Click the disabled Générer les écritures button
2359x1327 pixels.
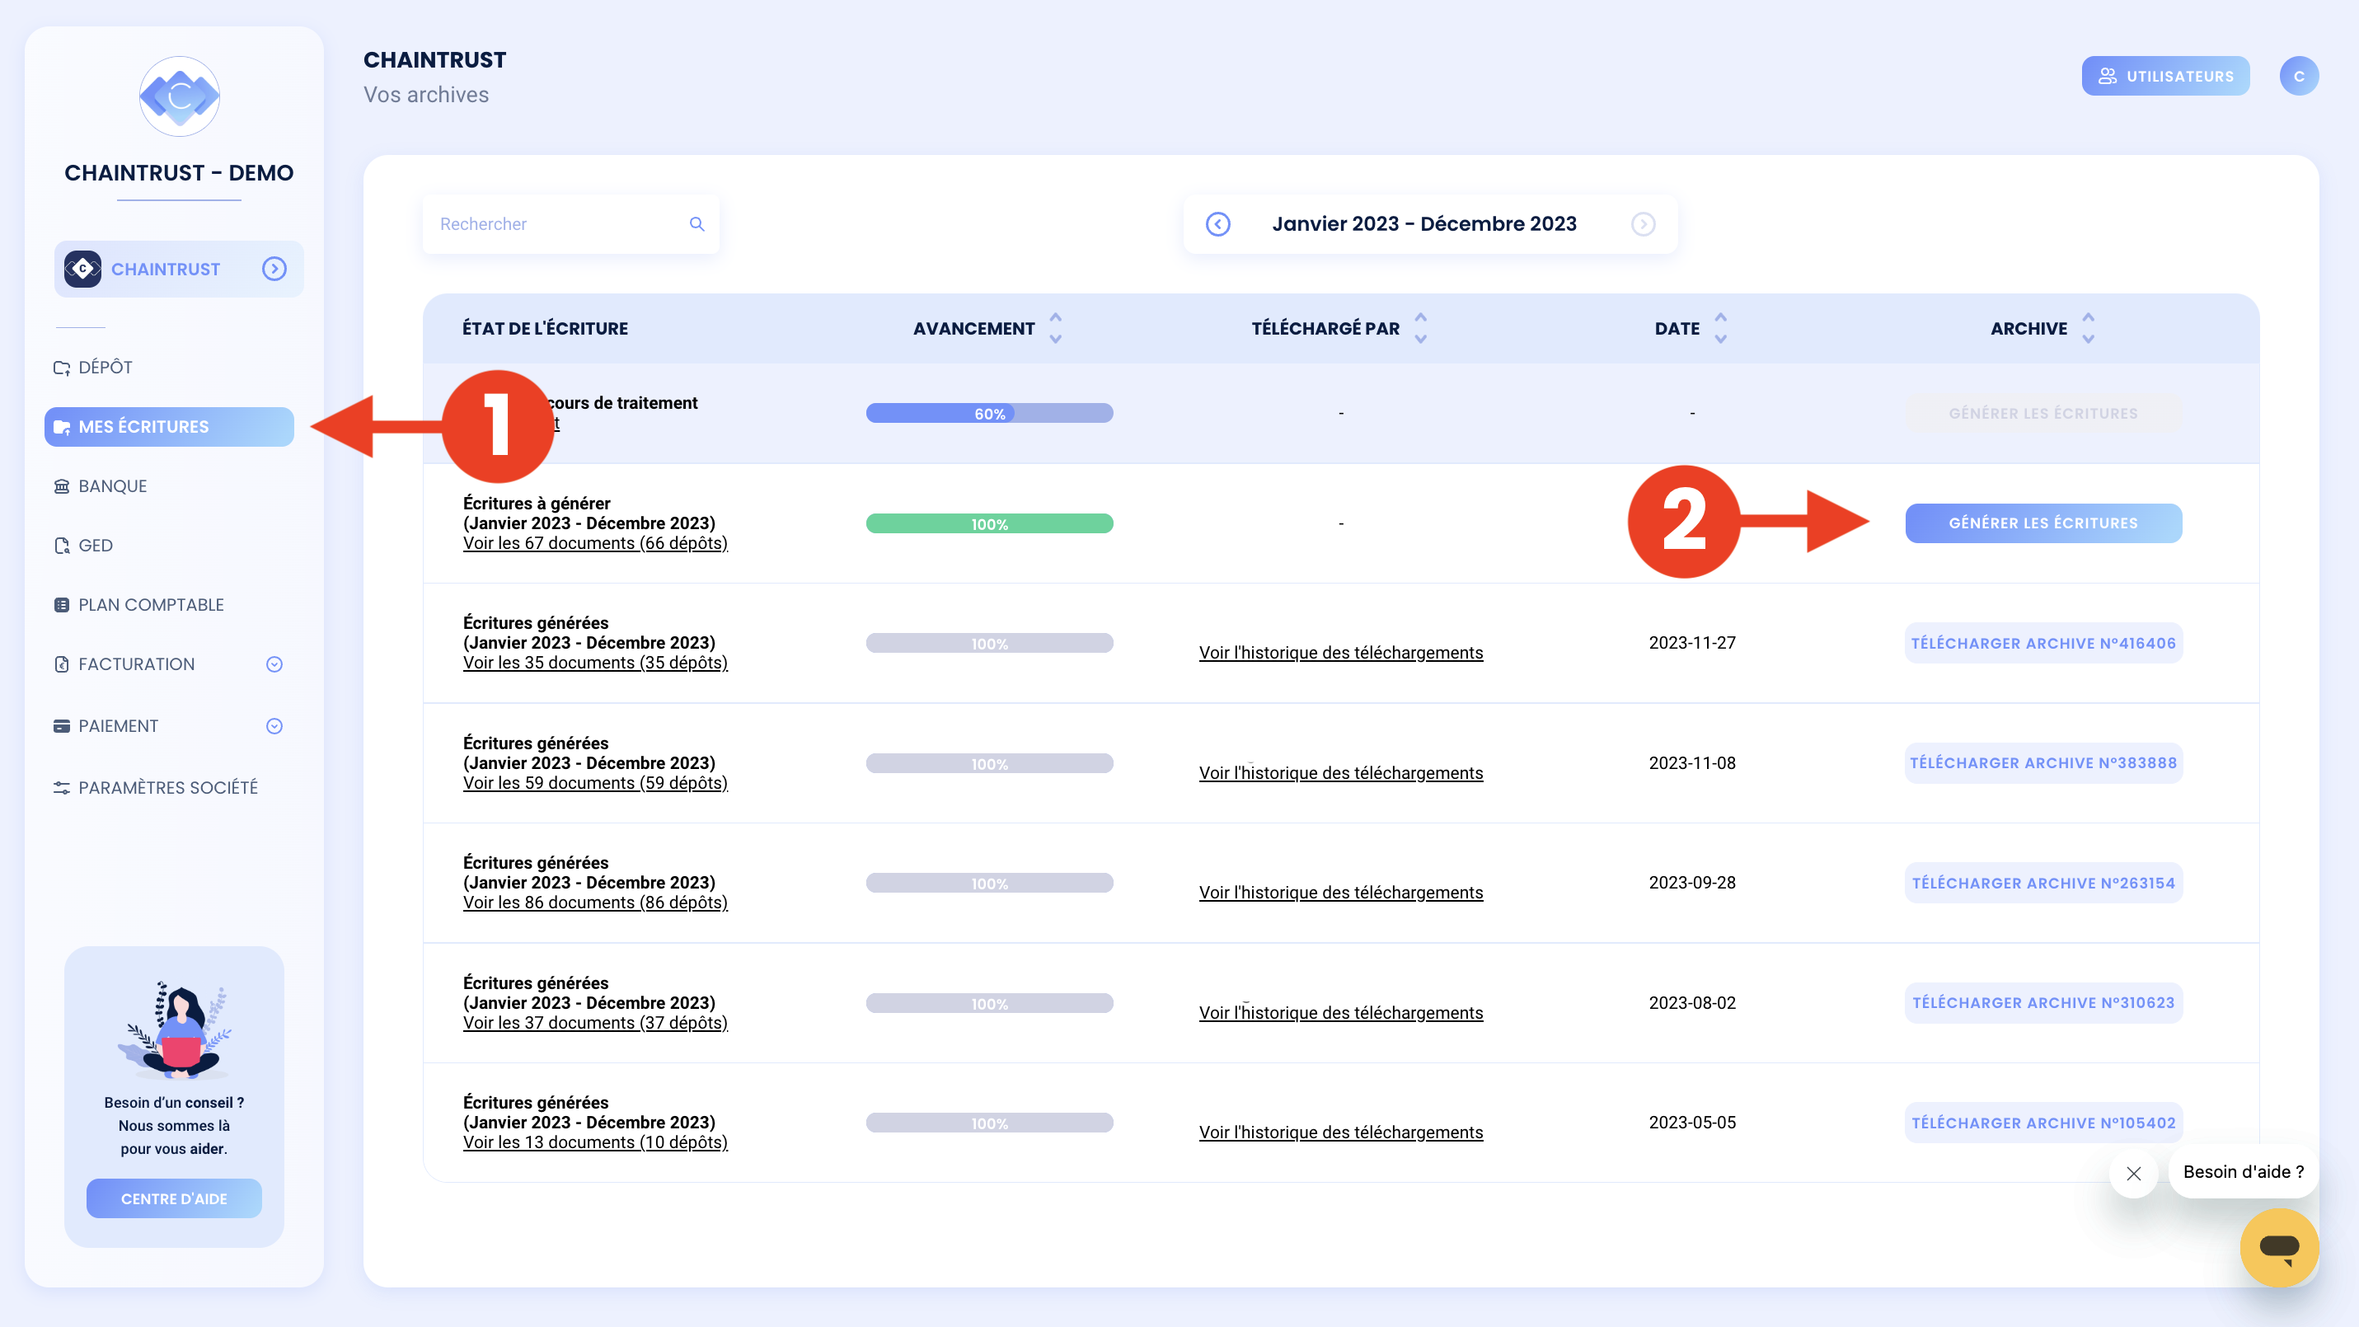[x=2043, y=414]
